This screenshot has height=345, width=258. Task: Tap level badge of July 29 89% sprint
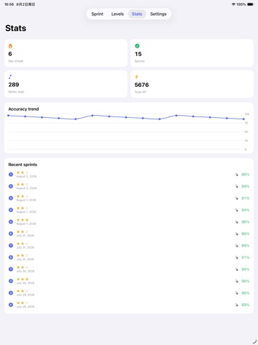11,305
